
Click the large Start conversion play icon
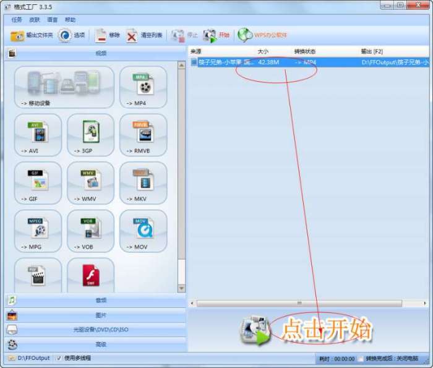pos(255,330)
